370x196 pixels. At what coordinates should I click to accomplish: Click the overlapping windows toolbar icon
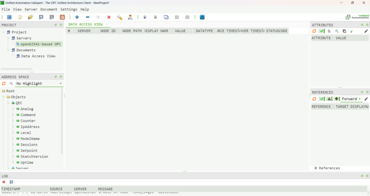pyautogui.click(x=166, y=17)
